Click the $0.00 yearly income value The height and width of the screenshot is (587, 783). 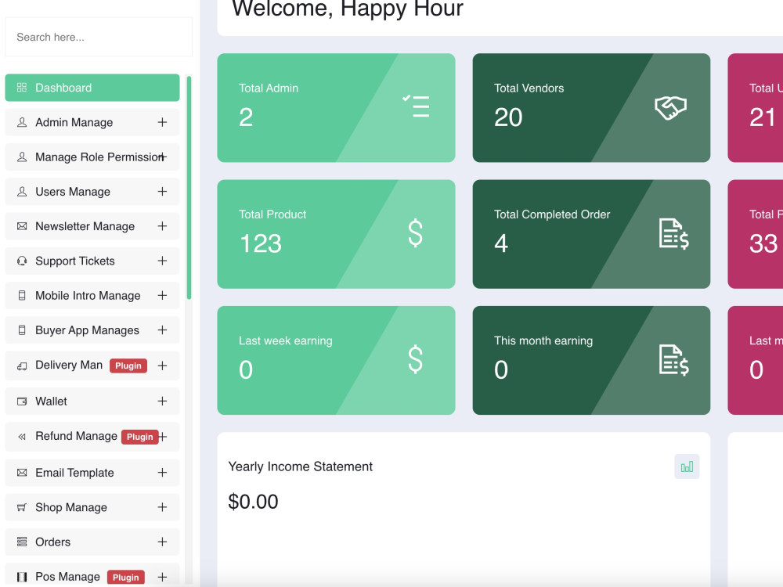point(253,502)
